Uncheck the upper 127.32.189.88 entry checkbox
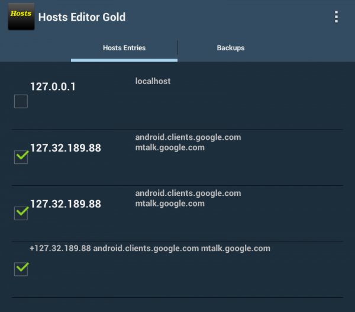 coord(21,157)
